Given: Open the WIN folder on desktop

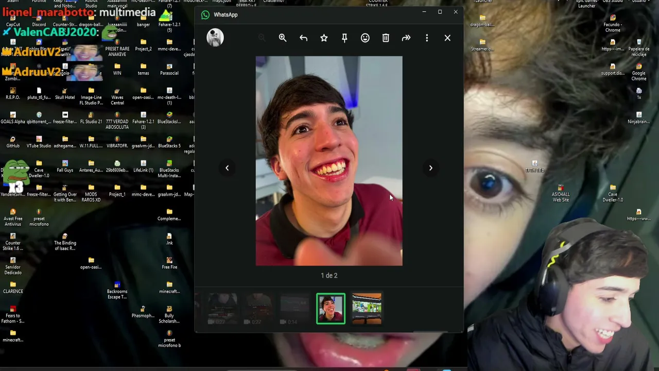Looking at the screenshot, I should tap(117, 69).
